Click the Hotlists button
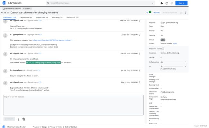Screen dimensions: 209x128 157,13
